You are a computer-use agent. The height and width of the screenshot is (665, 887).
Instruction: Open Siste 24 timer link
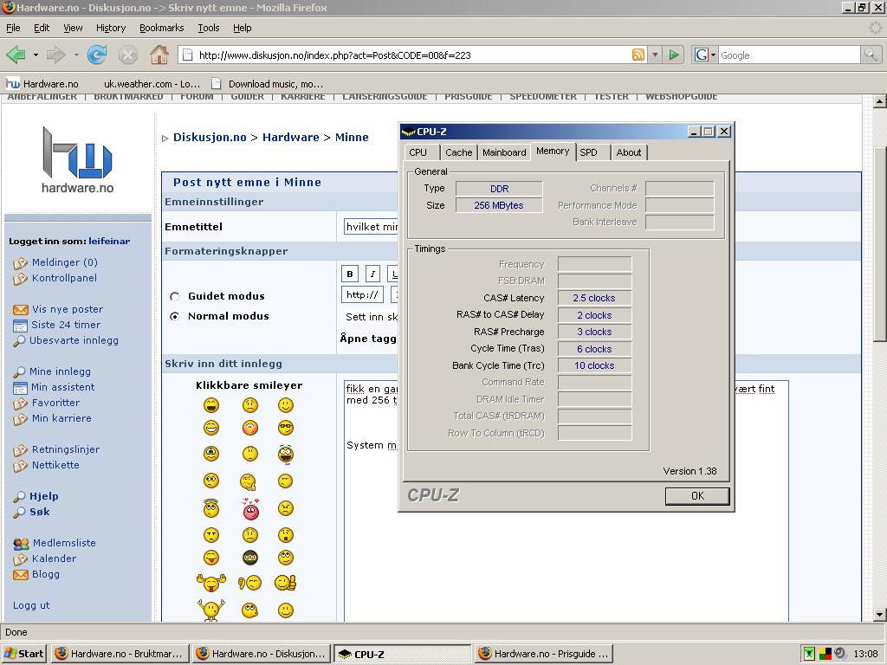(66, 326)
